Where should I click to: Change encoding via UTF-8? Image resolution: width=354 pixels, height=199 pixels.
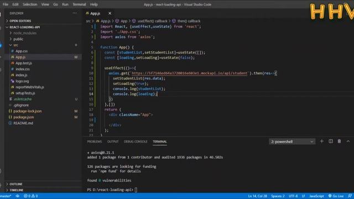(293, 196)
